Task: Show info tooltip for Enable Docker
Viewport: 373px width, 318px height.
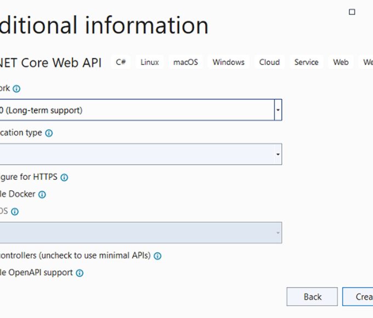Action: pyautogui.click(x=42, y=195)
